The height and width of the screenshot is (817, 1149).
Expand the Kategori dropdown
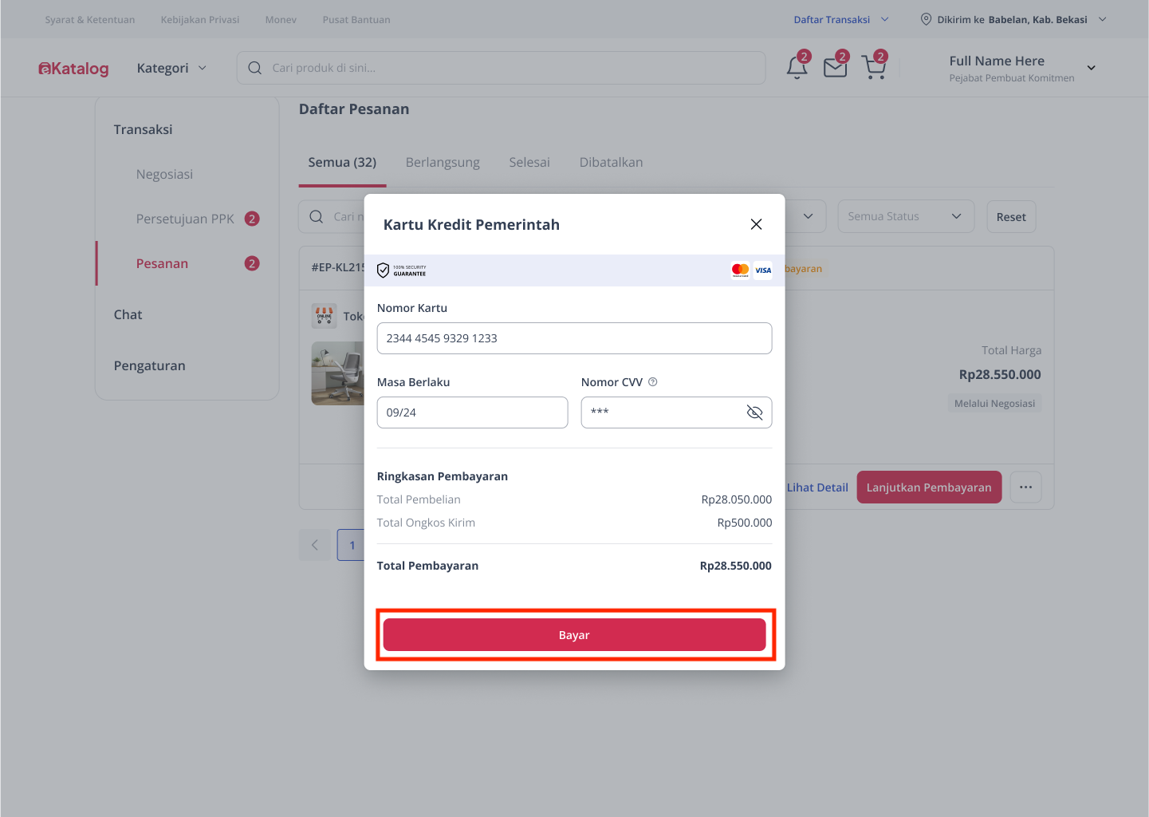click(x=171, y=68)
